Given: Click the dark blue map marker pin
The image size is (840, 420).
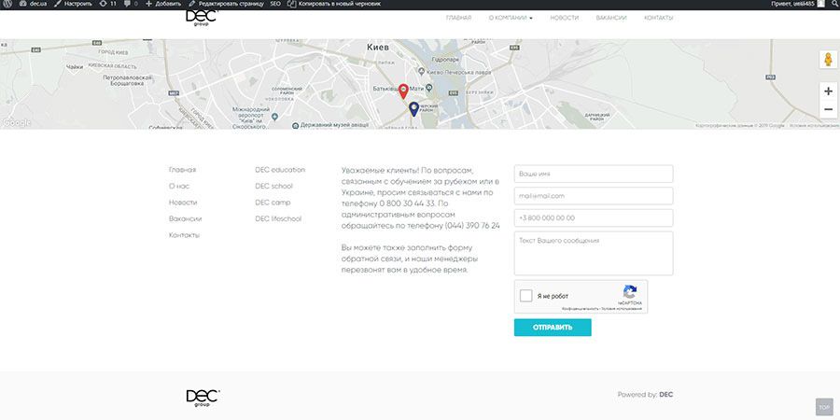Looking at the screenshot, I should tap(413, 109).
